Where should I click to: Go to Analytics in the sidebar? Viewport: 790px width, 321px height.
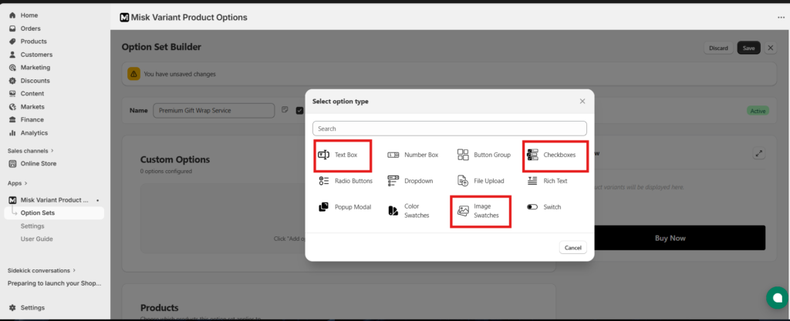(x=34, y=132)
